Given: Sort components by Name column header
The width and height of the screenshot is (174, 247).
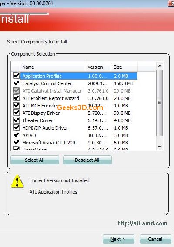Looking at the screenshot, I should point(52,67).
